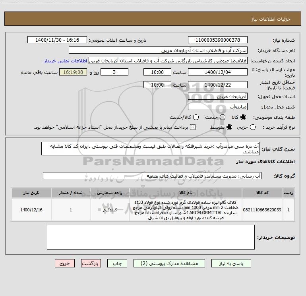This screenshot has height=296, width=306.
Task: Click the تاریخ نیاز column header
Action: click(x=31, y=193)
